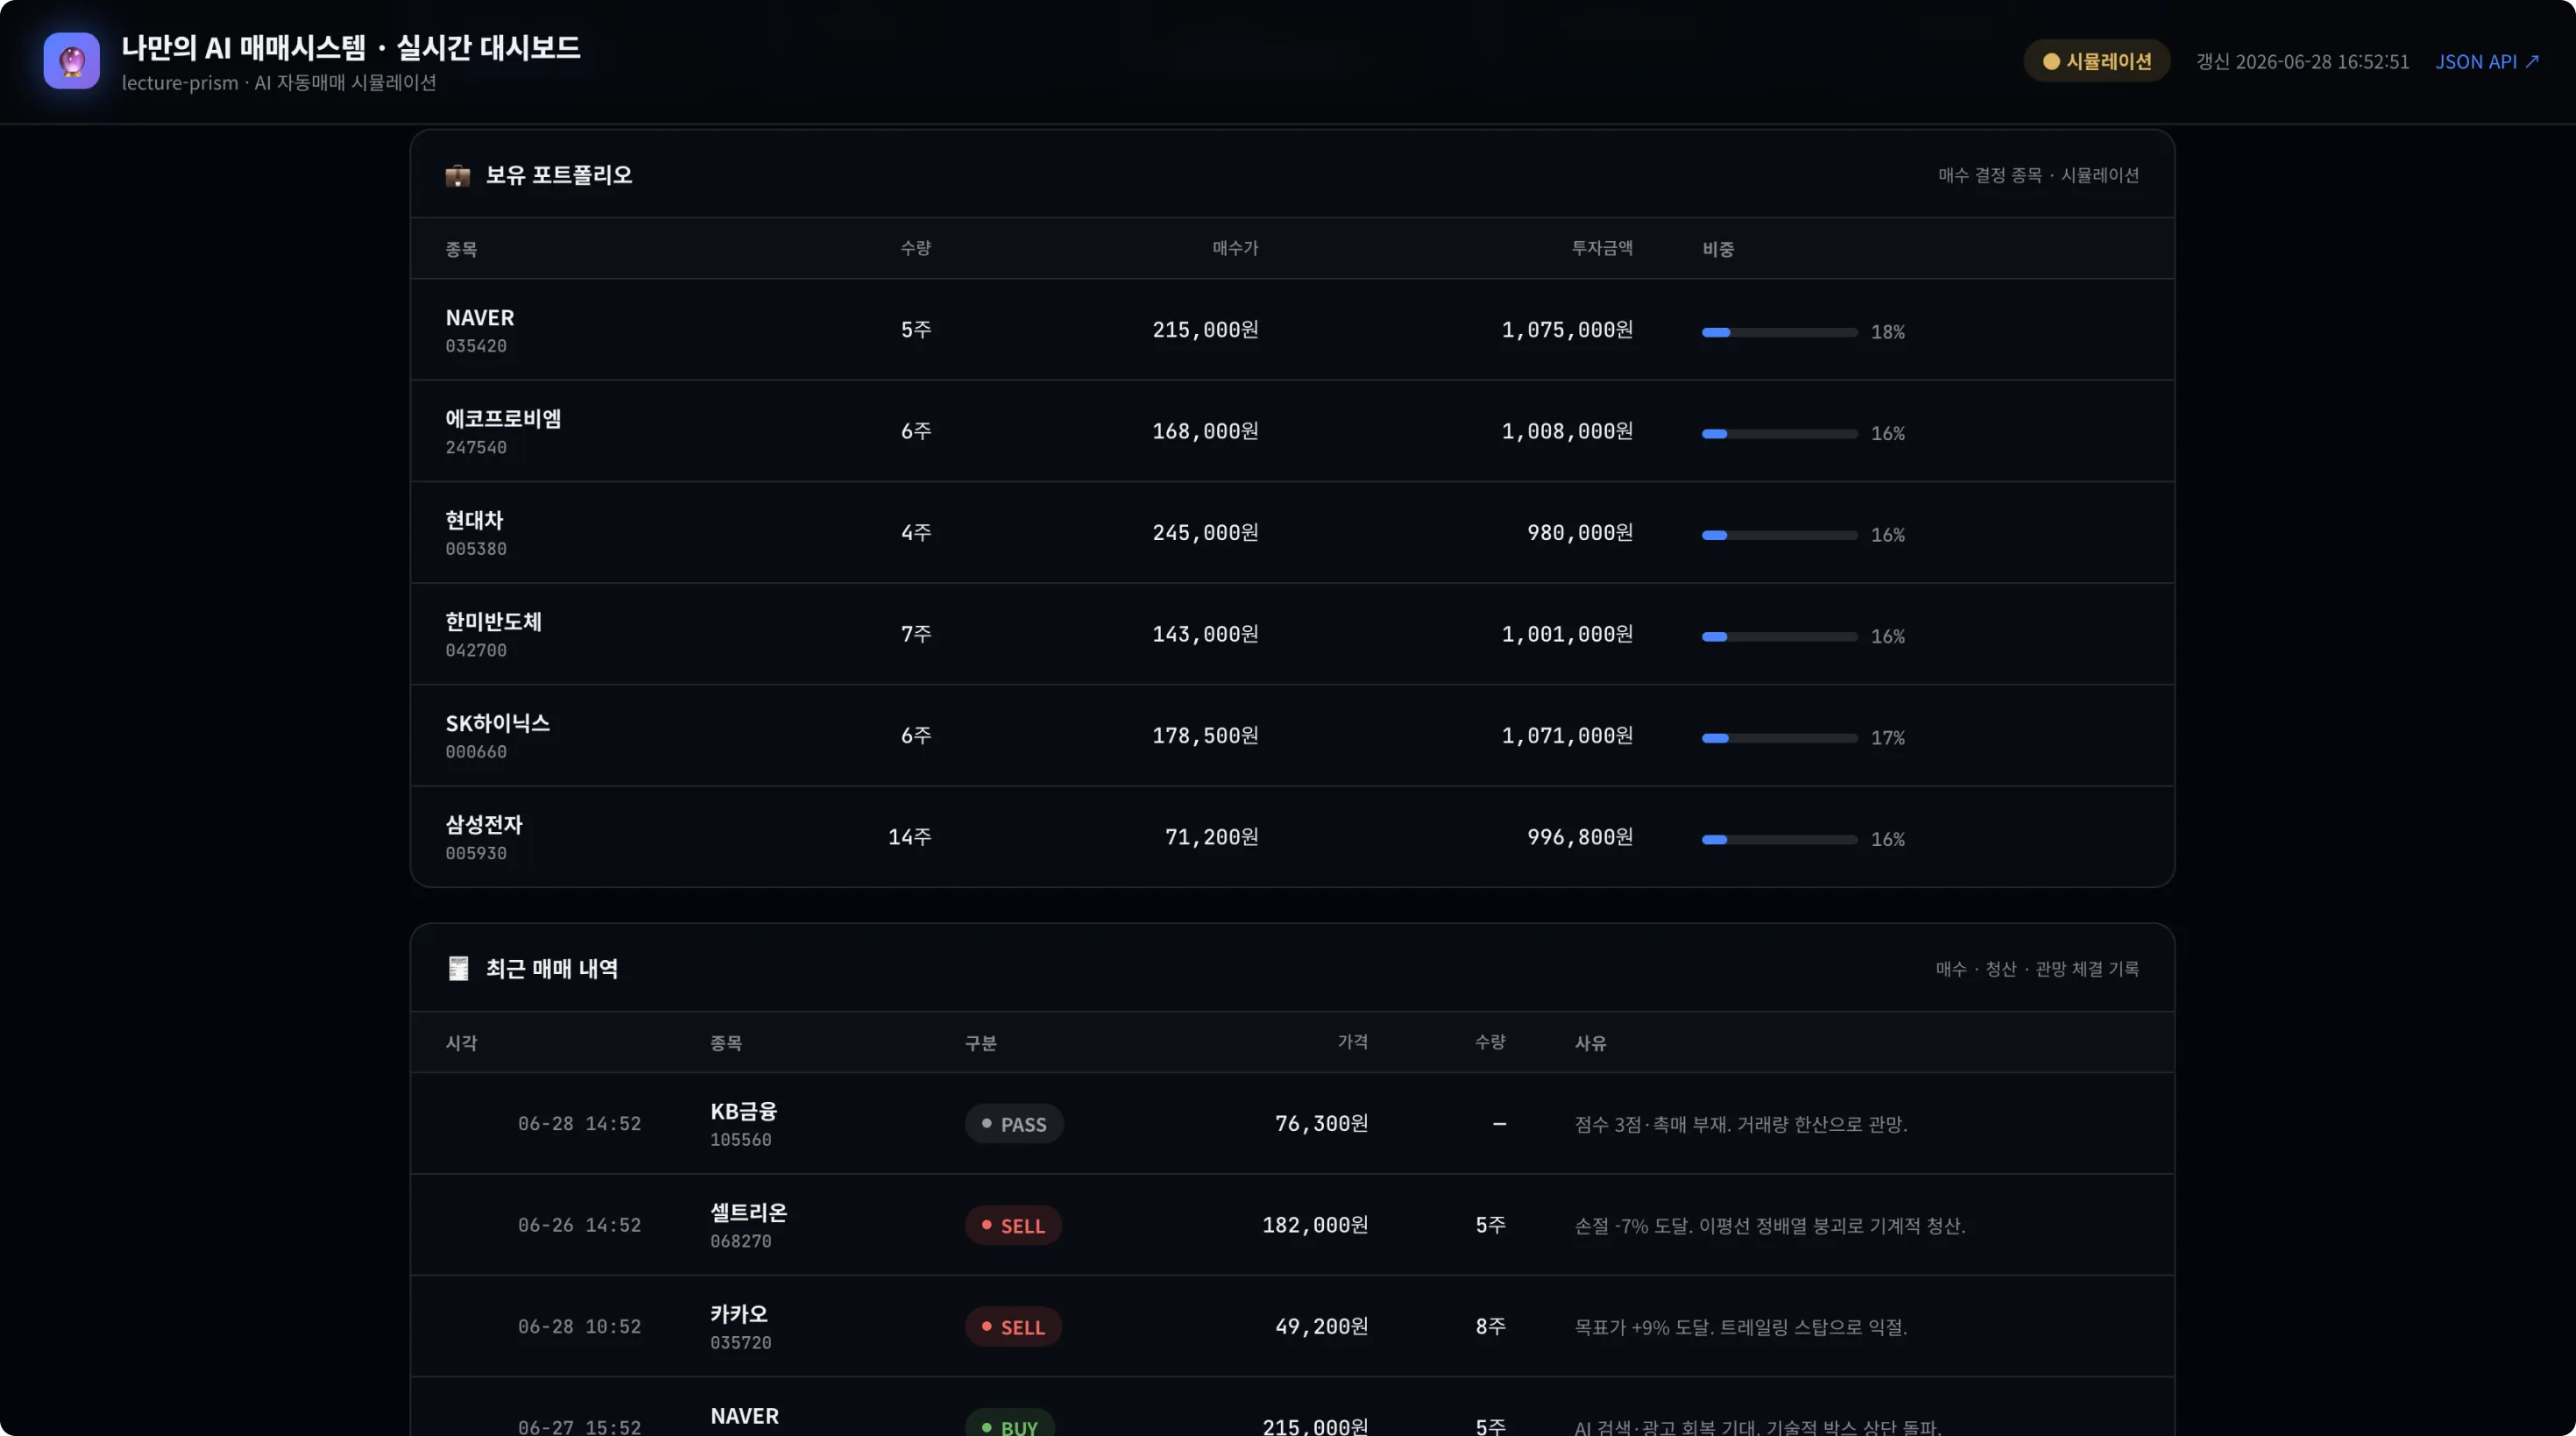Click the 06-28 14:52 trade timestamp
2576x1436 pixels.
point(579,1124)
